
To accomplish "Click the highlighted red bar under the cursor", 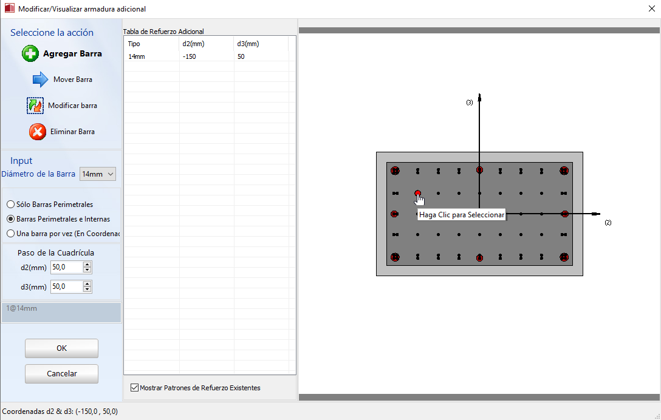I will [417, 194].
